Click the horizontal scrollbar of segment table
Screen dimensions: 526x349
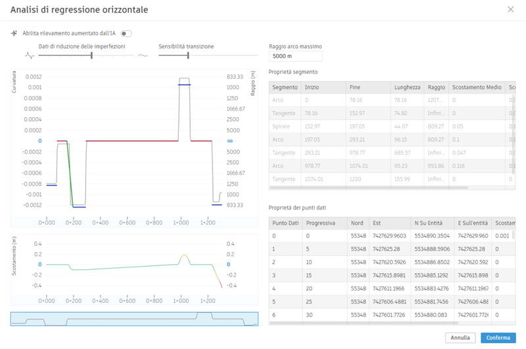point(368,188)
